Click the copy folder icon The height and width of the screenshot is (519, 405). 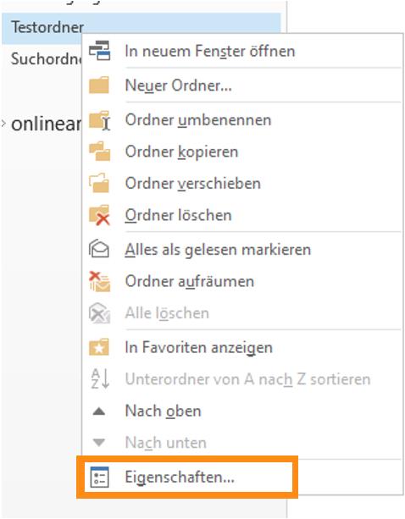tap(99, 152)
